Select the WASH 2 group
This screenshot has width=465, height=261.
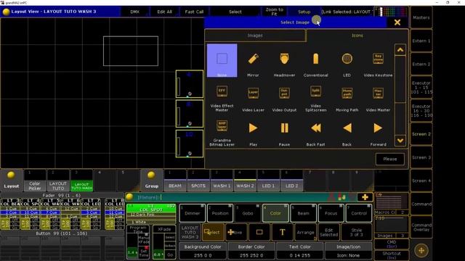[x=245, y=181]
